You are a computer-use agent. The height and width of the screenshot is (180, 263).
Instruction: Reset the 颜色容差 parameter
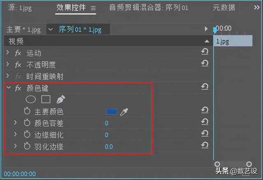(x=204, y=122)
